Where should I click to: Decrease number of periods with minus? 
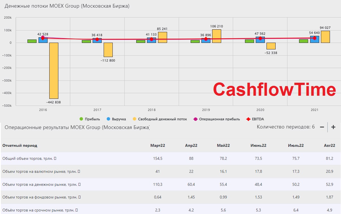point(322,127)
